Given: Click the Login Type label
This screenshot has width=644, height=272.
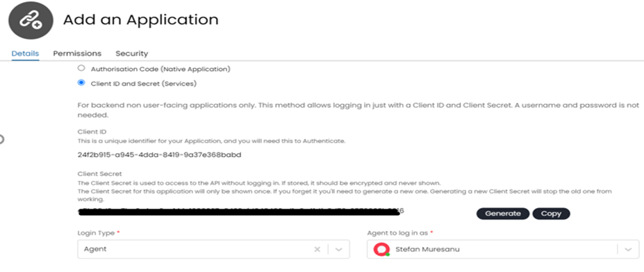Looking at the screenshot, I should [x=96, y=233].
